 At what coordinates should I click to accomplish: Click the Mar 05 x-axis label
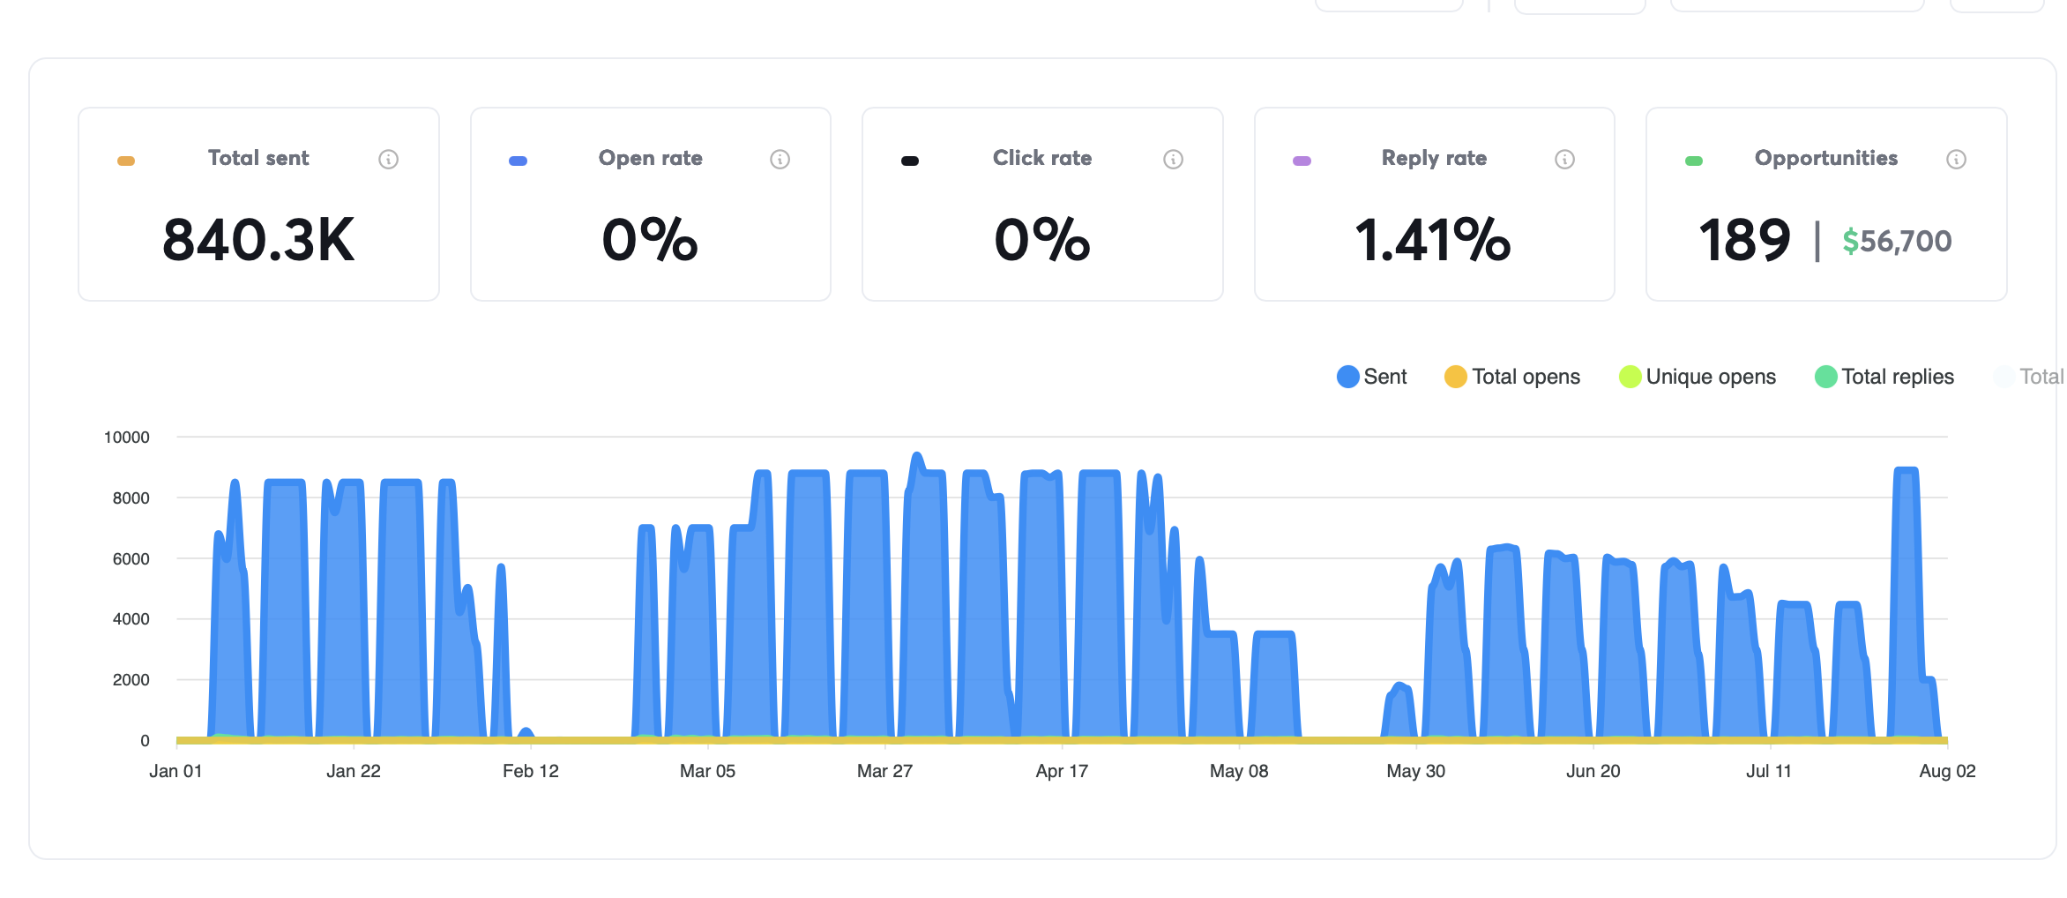click(707, 771)
